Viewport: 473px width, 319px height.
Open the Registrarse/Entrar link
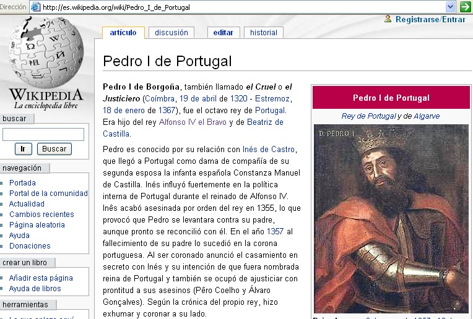[x=430, y=19]
